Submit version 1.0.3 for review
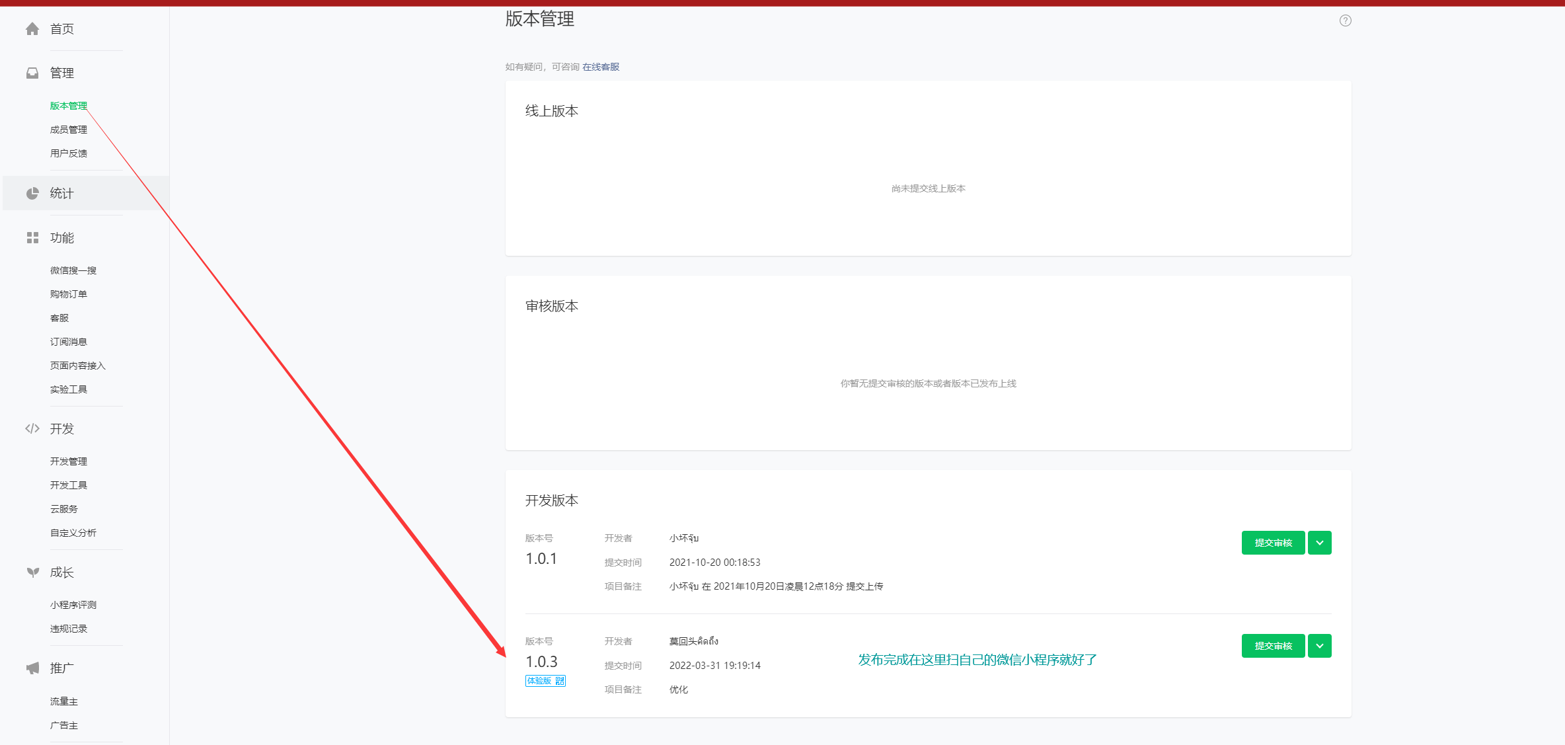This screenshot has width=1565, height=745. [1273, 646]
